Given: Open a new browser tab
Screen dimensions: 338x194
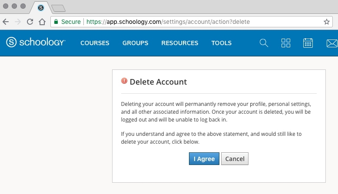Looking at the screenshot, I should 58,8.
